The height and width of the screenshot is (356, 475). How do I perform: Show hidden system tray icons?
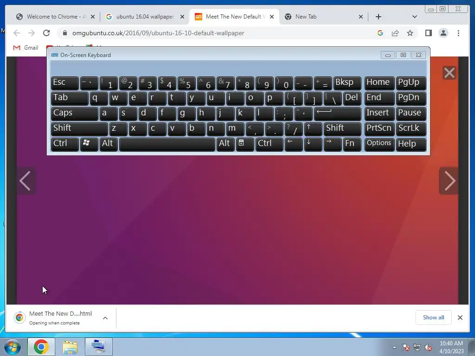394,347
